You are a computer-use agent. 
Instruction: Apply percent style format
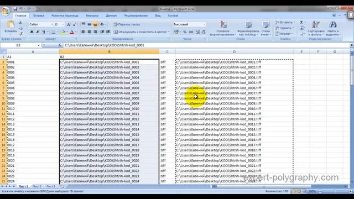(x=185, y=32)
